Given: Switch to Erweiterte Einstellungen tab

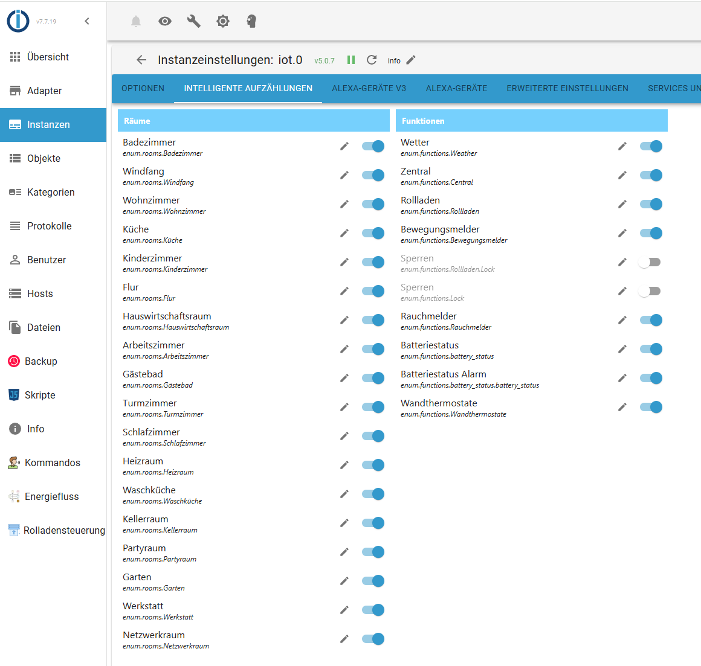Looking at the screenshot, I should click(567, 88).
